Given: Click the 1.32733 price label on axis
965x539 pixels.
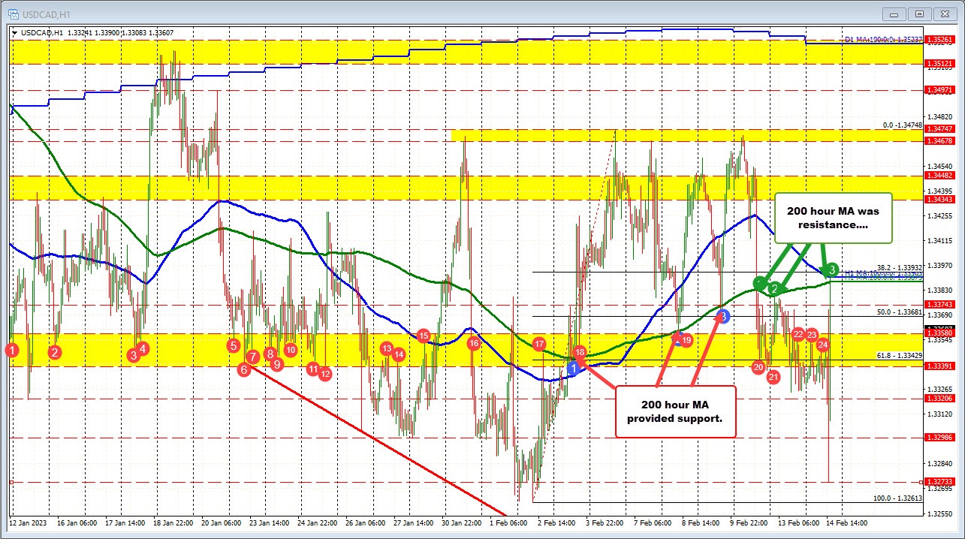Looking at the screenshot, I should (936, 482).
